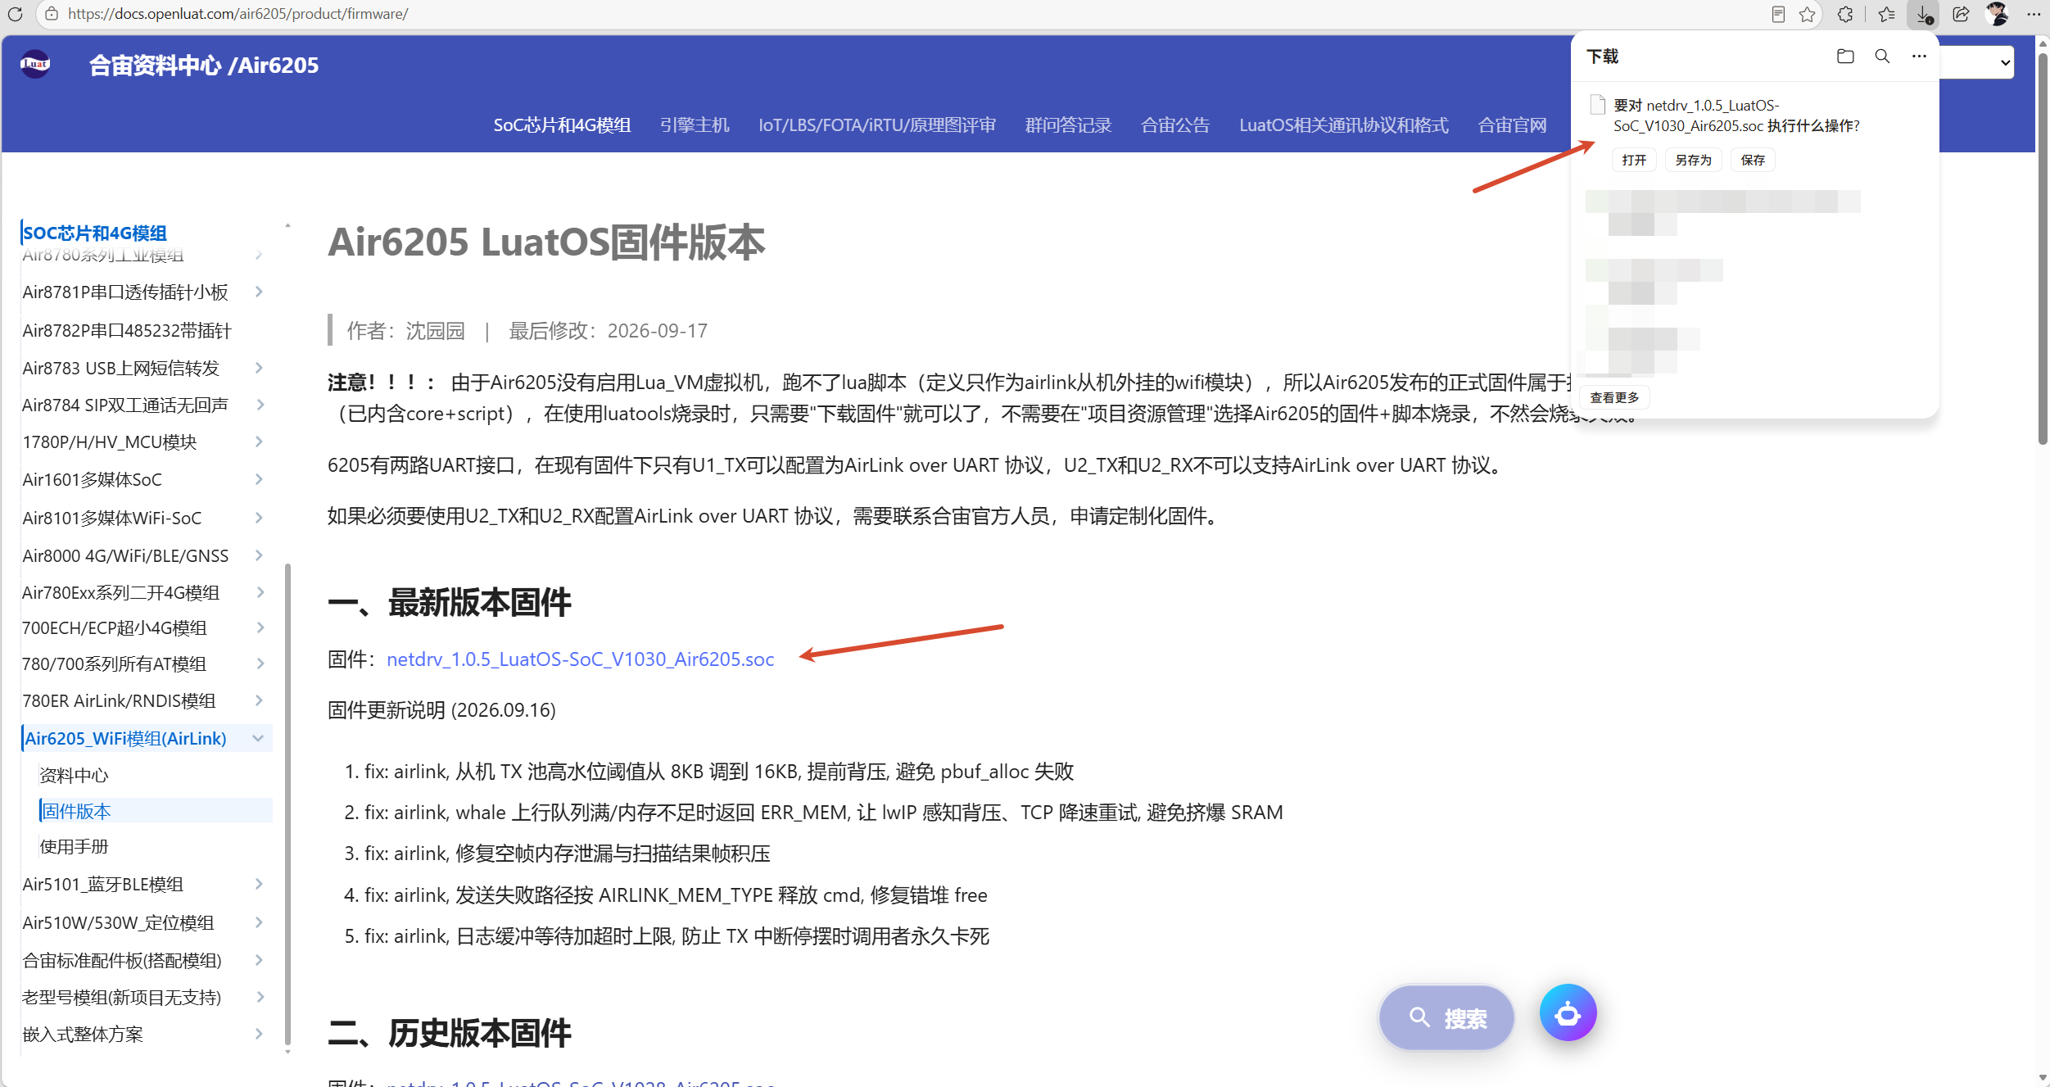
Task: Expand Air8000 4G/WiFi/BLE/GNSS chevron
Action: coord(259,555)
